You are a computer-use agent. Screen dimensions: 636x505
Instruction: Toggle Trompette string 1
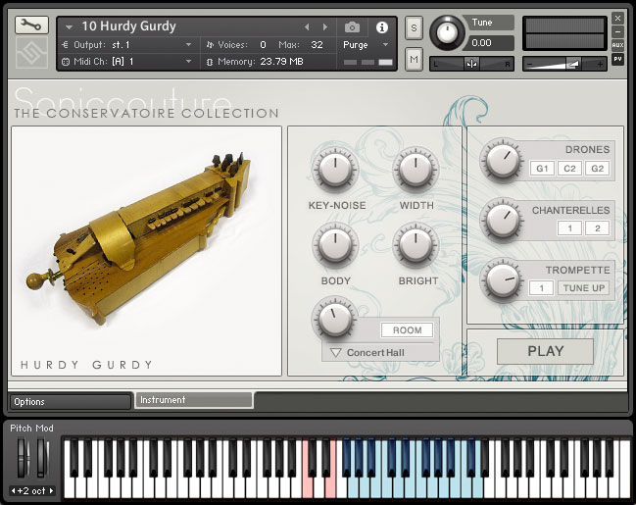click(542, 288)
